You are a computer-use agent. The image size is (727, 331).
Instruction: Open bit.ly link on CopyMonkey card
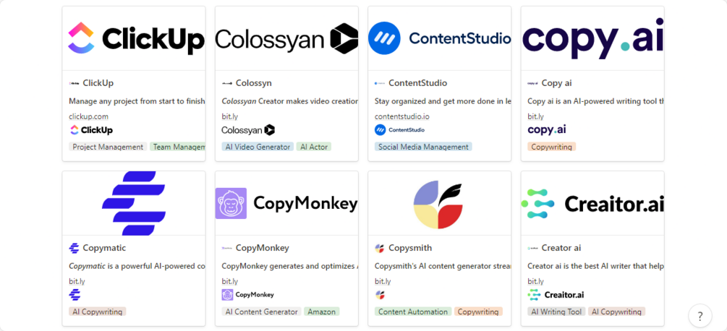(x=229, y=281)
